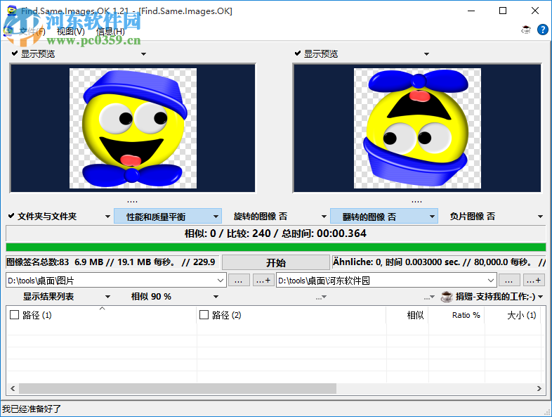Click the coffee cup beside 捐赠-支持我的工作
This screenshot has height=417, width=552.
coord(447,297)
